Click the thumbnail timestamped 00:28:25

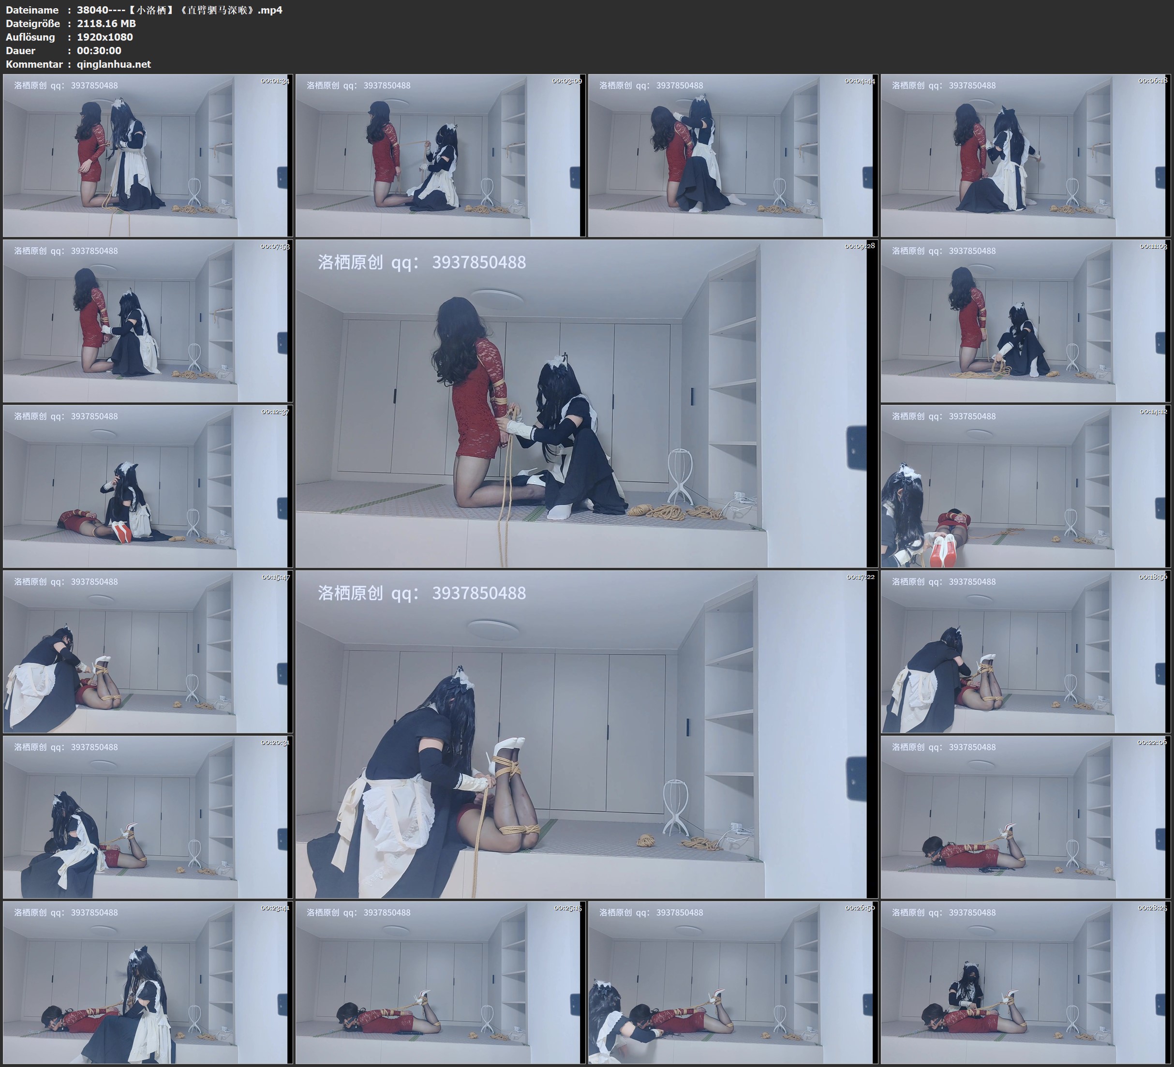tap(1025, 982)
